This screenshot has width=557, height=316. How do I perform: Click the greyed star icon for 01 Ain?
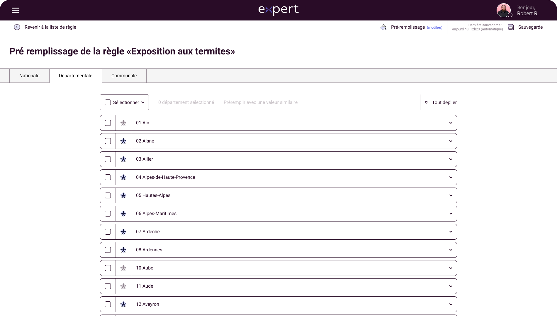click(x=123, y=123)
